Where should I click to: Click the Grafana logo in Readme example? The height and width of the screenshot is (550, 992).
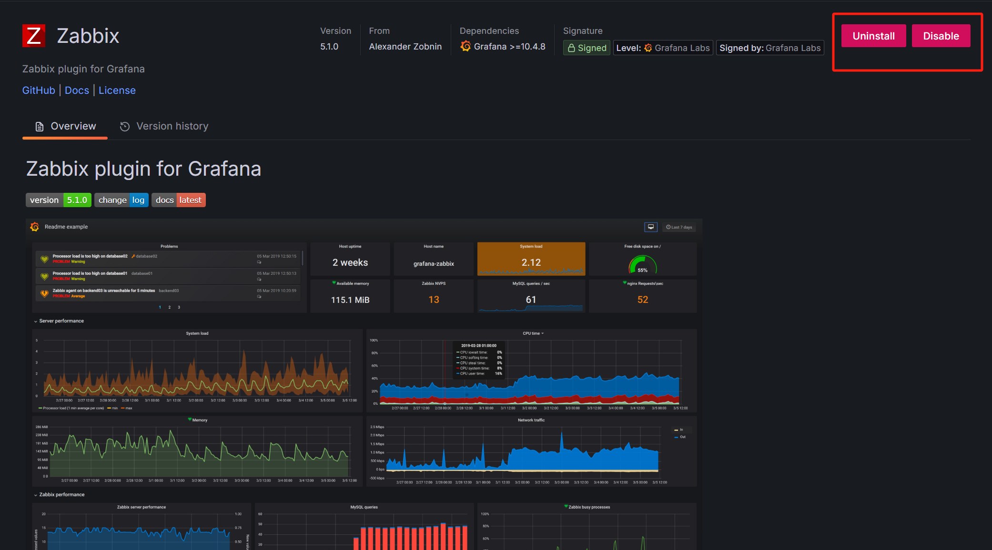[35, 227]
